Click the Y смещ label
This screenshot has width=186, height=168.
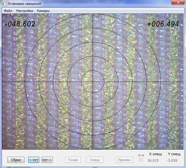(x=174, y=154)
